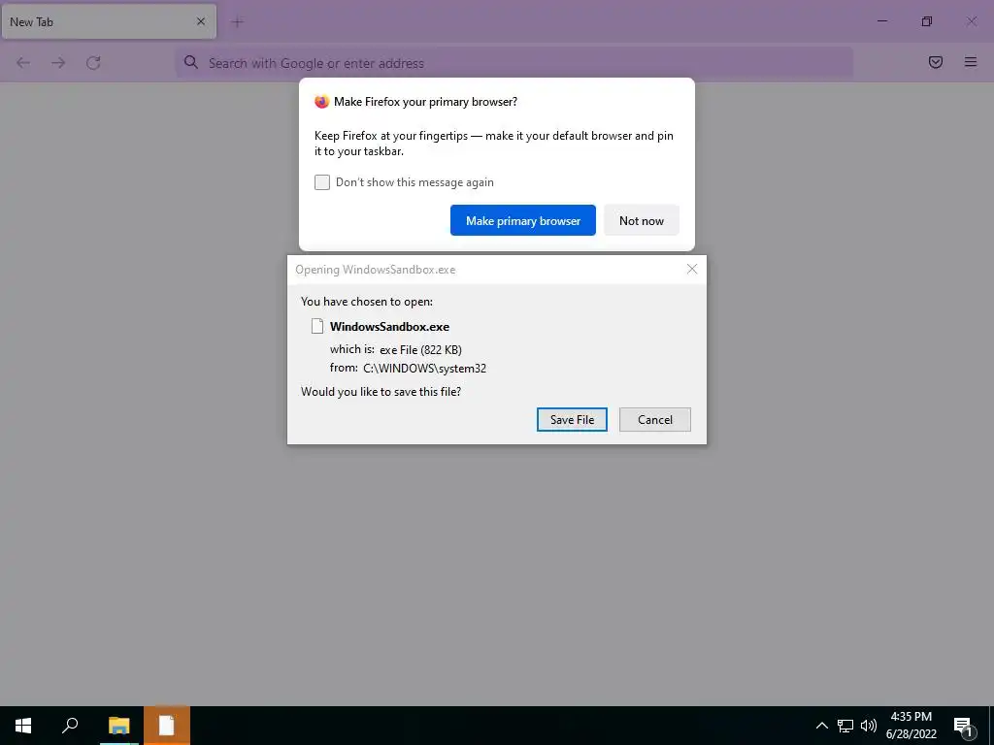Open the Windows Start menu

point(23,726)
